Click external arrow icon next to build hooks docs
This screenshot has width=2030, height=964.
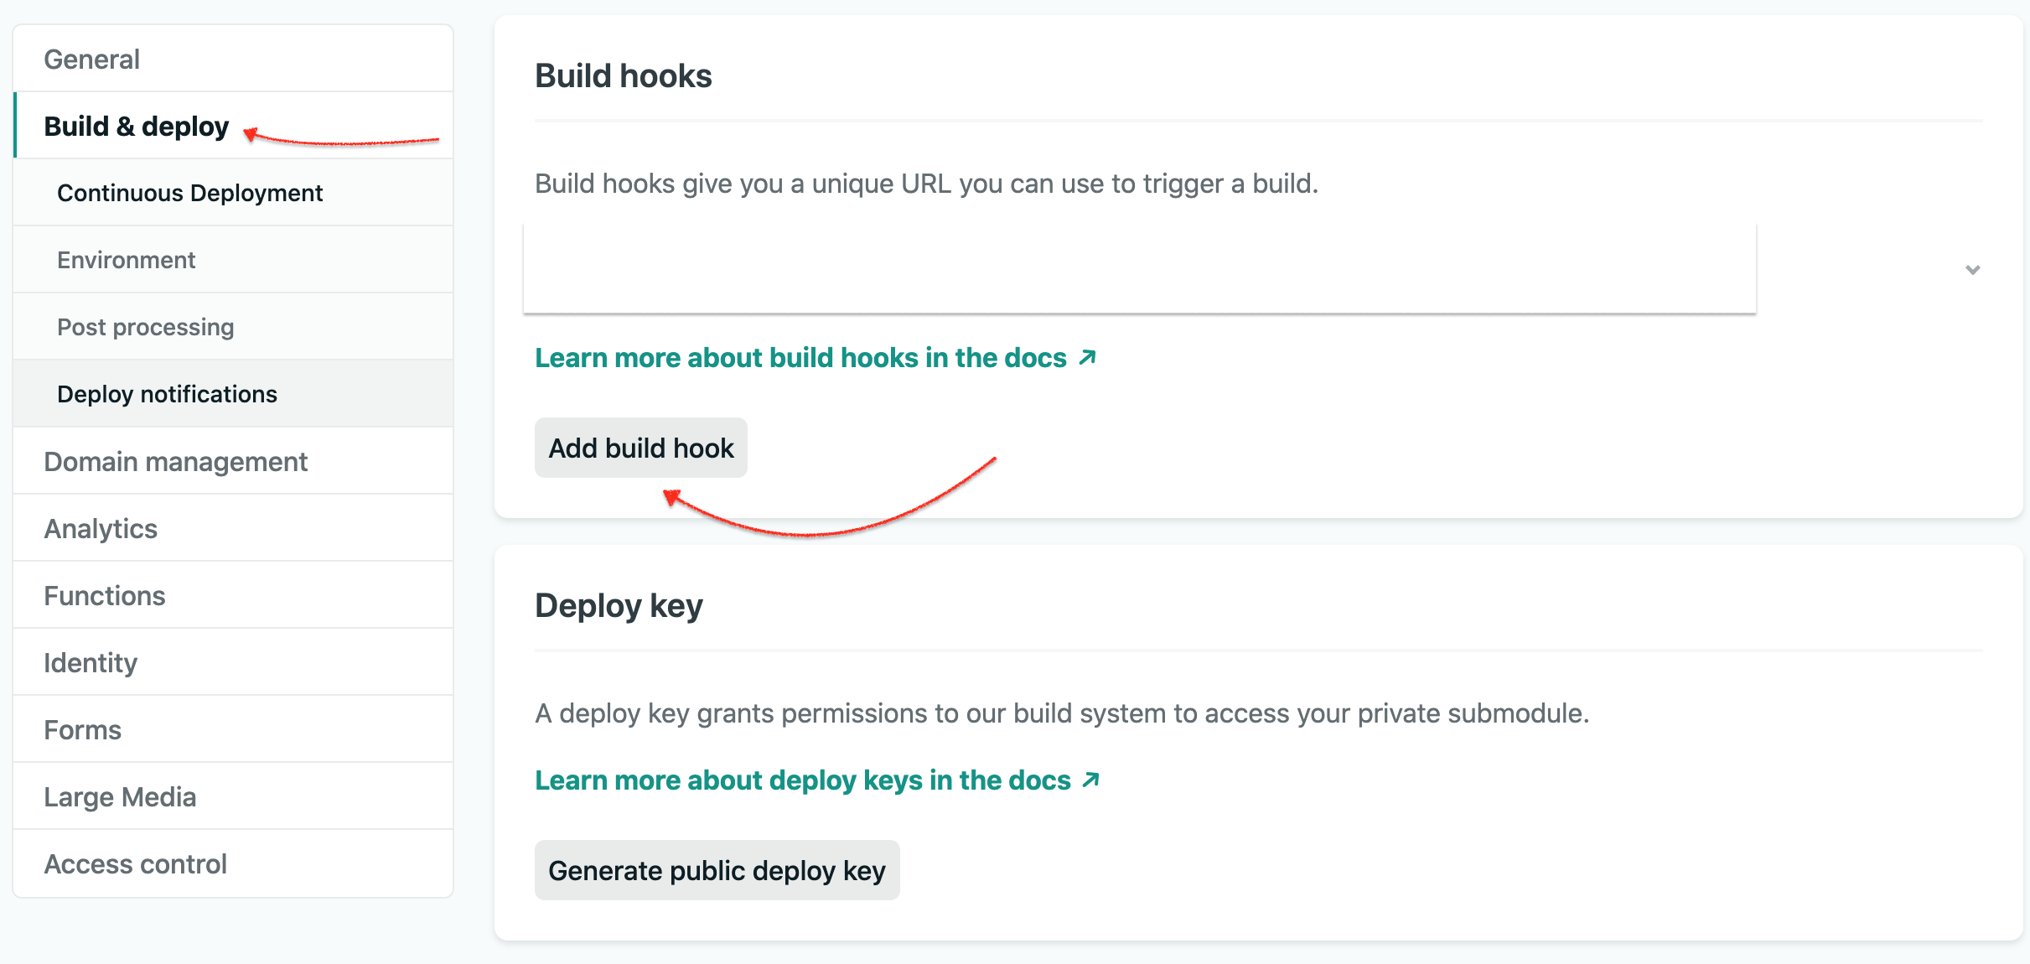(x=1087, y=358)
